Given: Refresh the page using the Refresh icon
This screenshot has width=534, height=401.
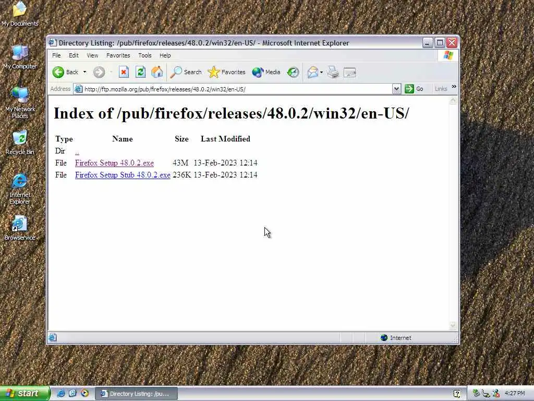Looking at the screenshot, I should point(140,72).
